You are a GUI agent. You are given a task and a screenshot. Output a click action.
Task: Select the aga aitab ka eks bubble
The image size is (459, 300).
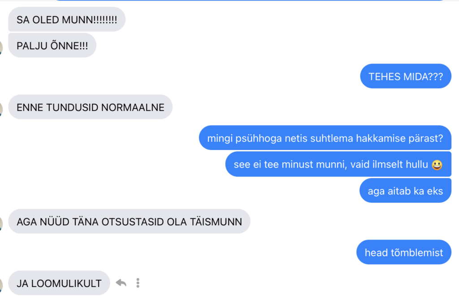coord(405,190)
